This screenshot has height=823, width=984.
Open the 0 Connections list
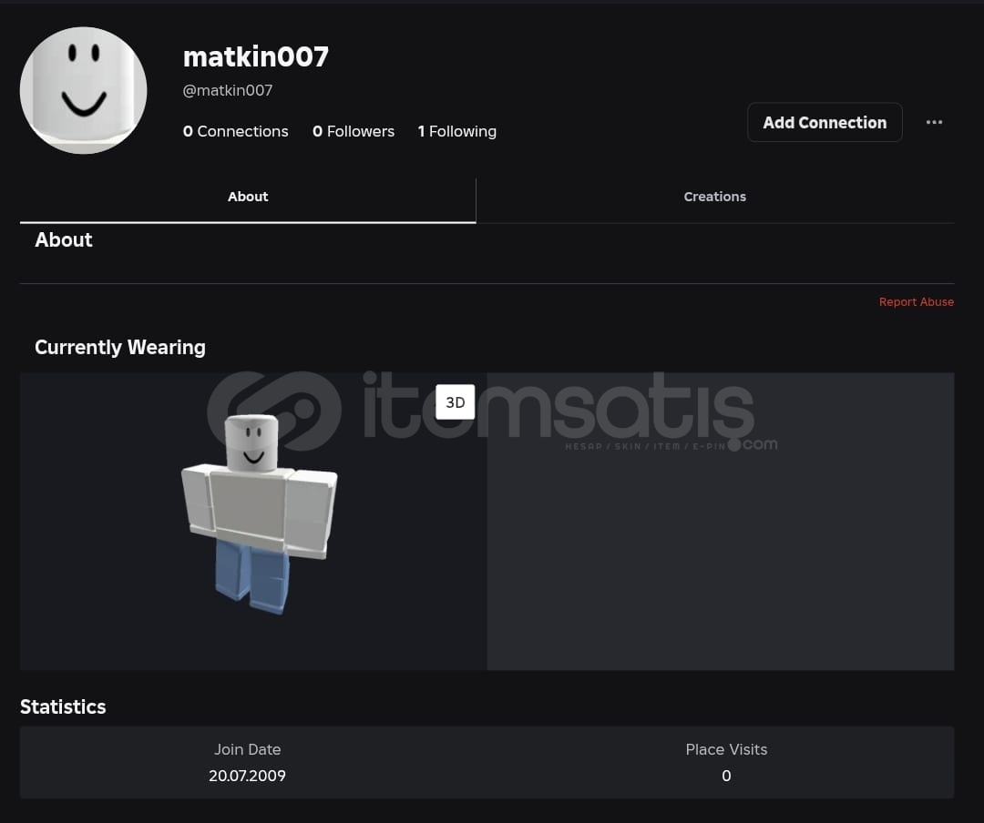235,131
